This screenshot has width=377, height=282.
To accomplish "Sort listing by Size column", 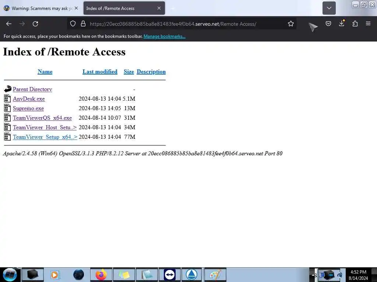I will [128, 72].
